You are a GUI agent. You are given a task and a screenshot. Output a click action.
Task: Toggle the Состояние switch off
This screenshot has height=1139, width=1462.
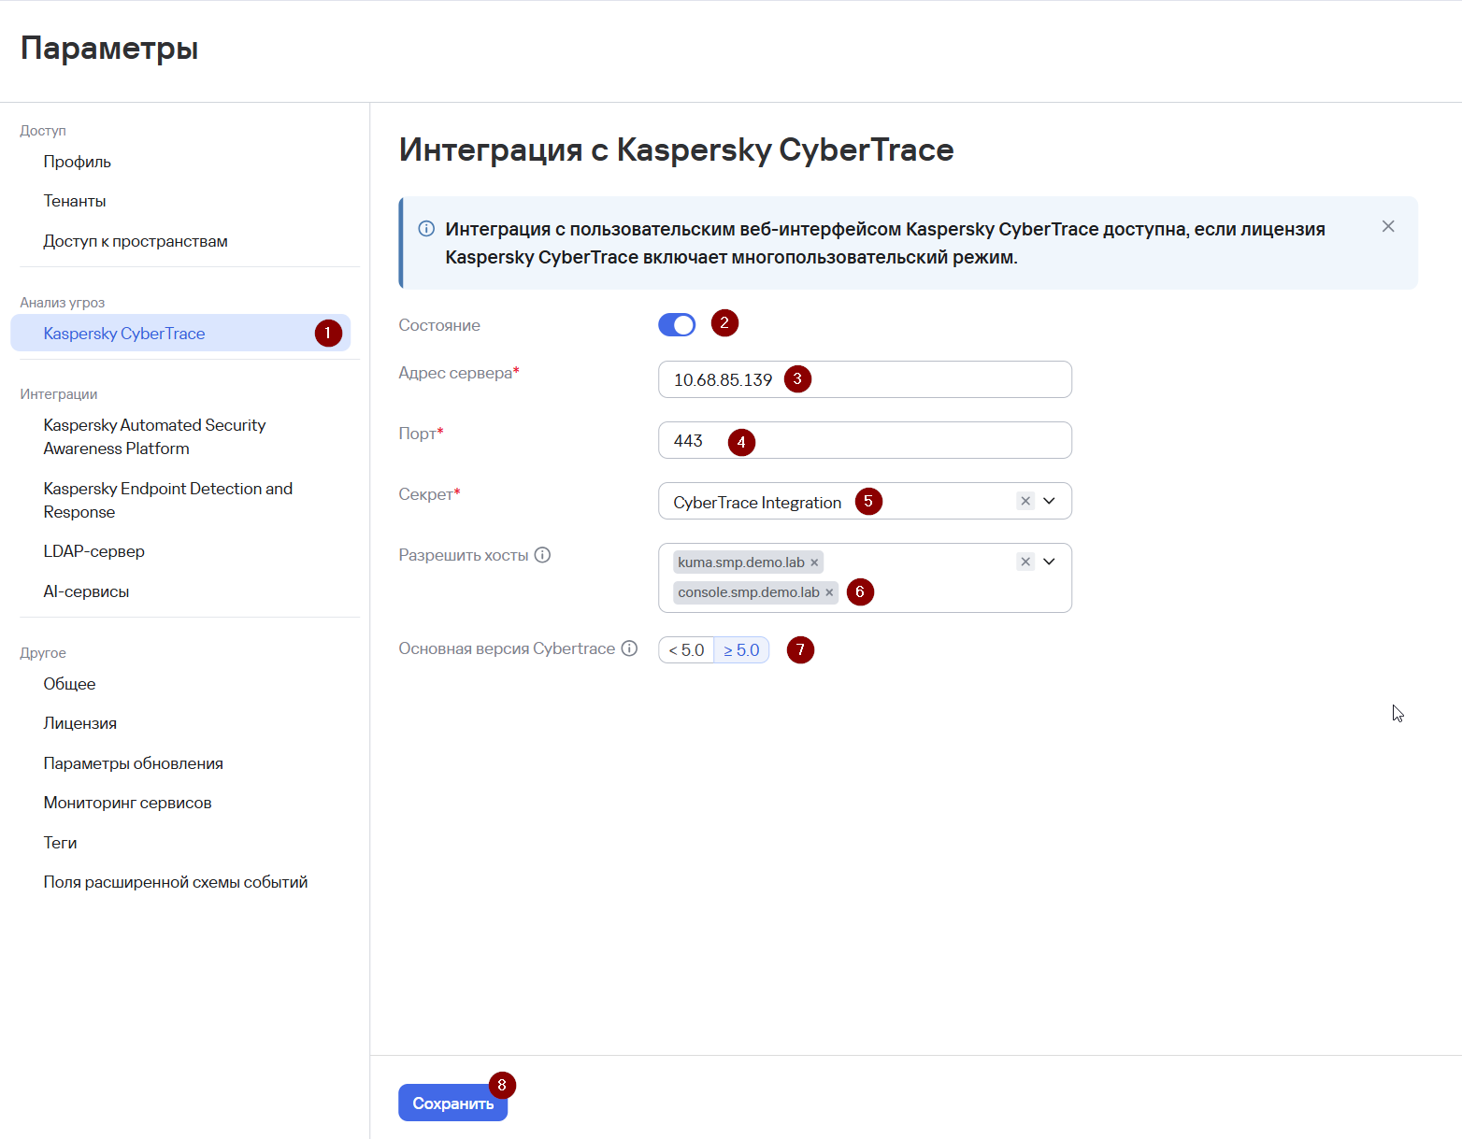pyautogui.click(x=677, y=325)
